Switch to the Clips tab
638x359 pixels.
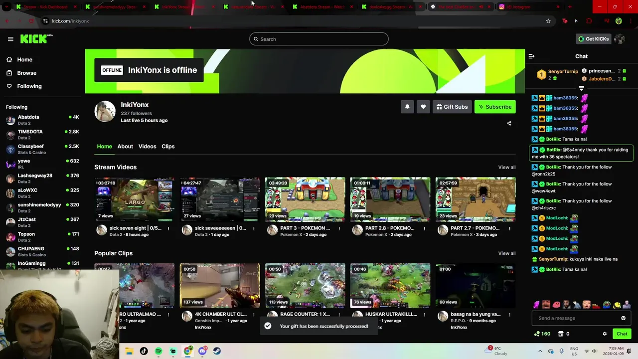pos(168,146)
